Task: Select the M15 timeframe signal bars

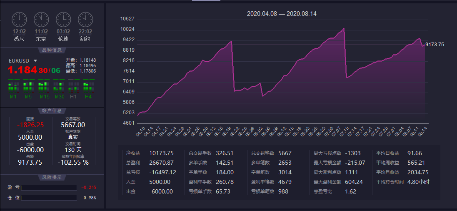Action: pyautogui.click(x=44, y=86)
